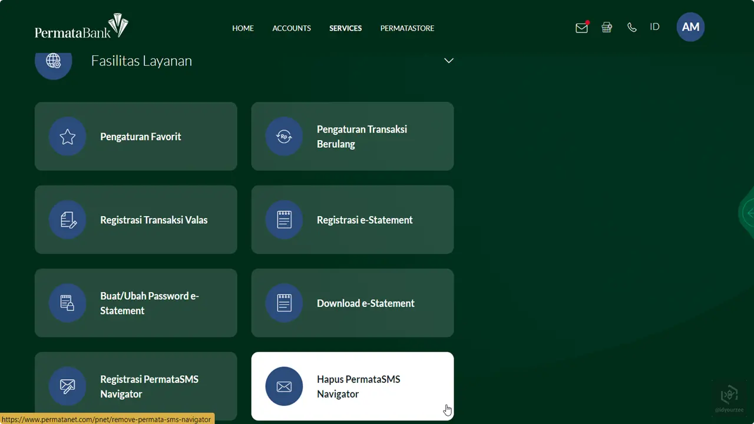
Task: Switch language using the ID selector
Action: [x=654, y=27]
